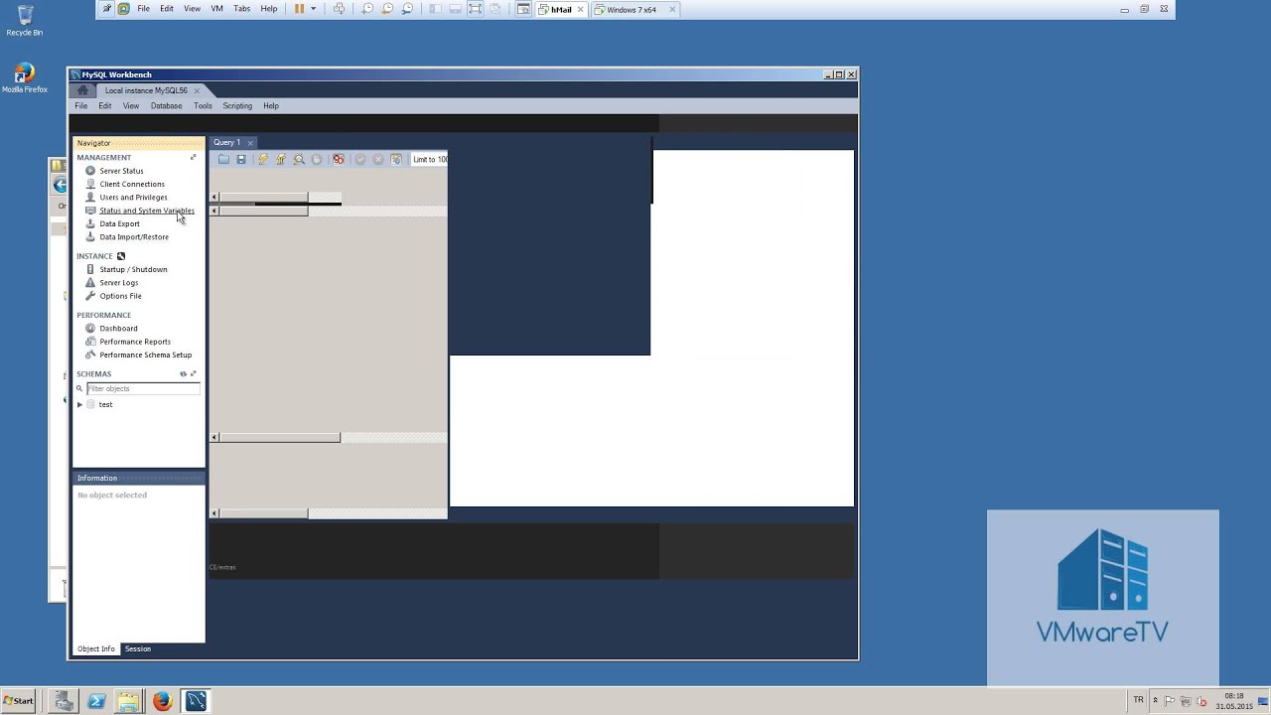The image size is (1271, 715).
Task: Close the Local instance MySQL56 tab
Action: click(x=197, y=90)
